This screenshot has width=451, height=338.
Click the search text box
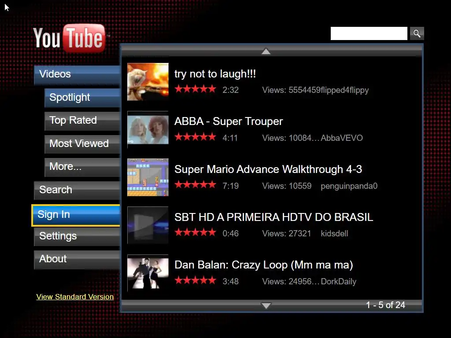369,33
